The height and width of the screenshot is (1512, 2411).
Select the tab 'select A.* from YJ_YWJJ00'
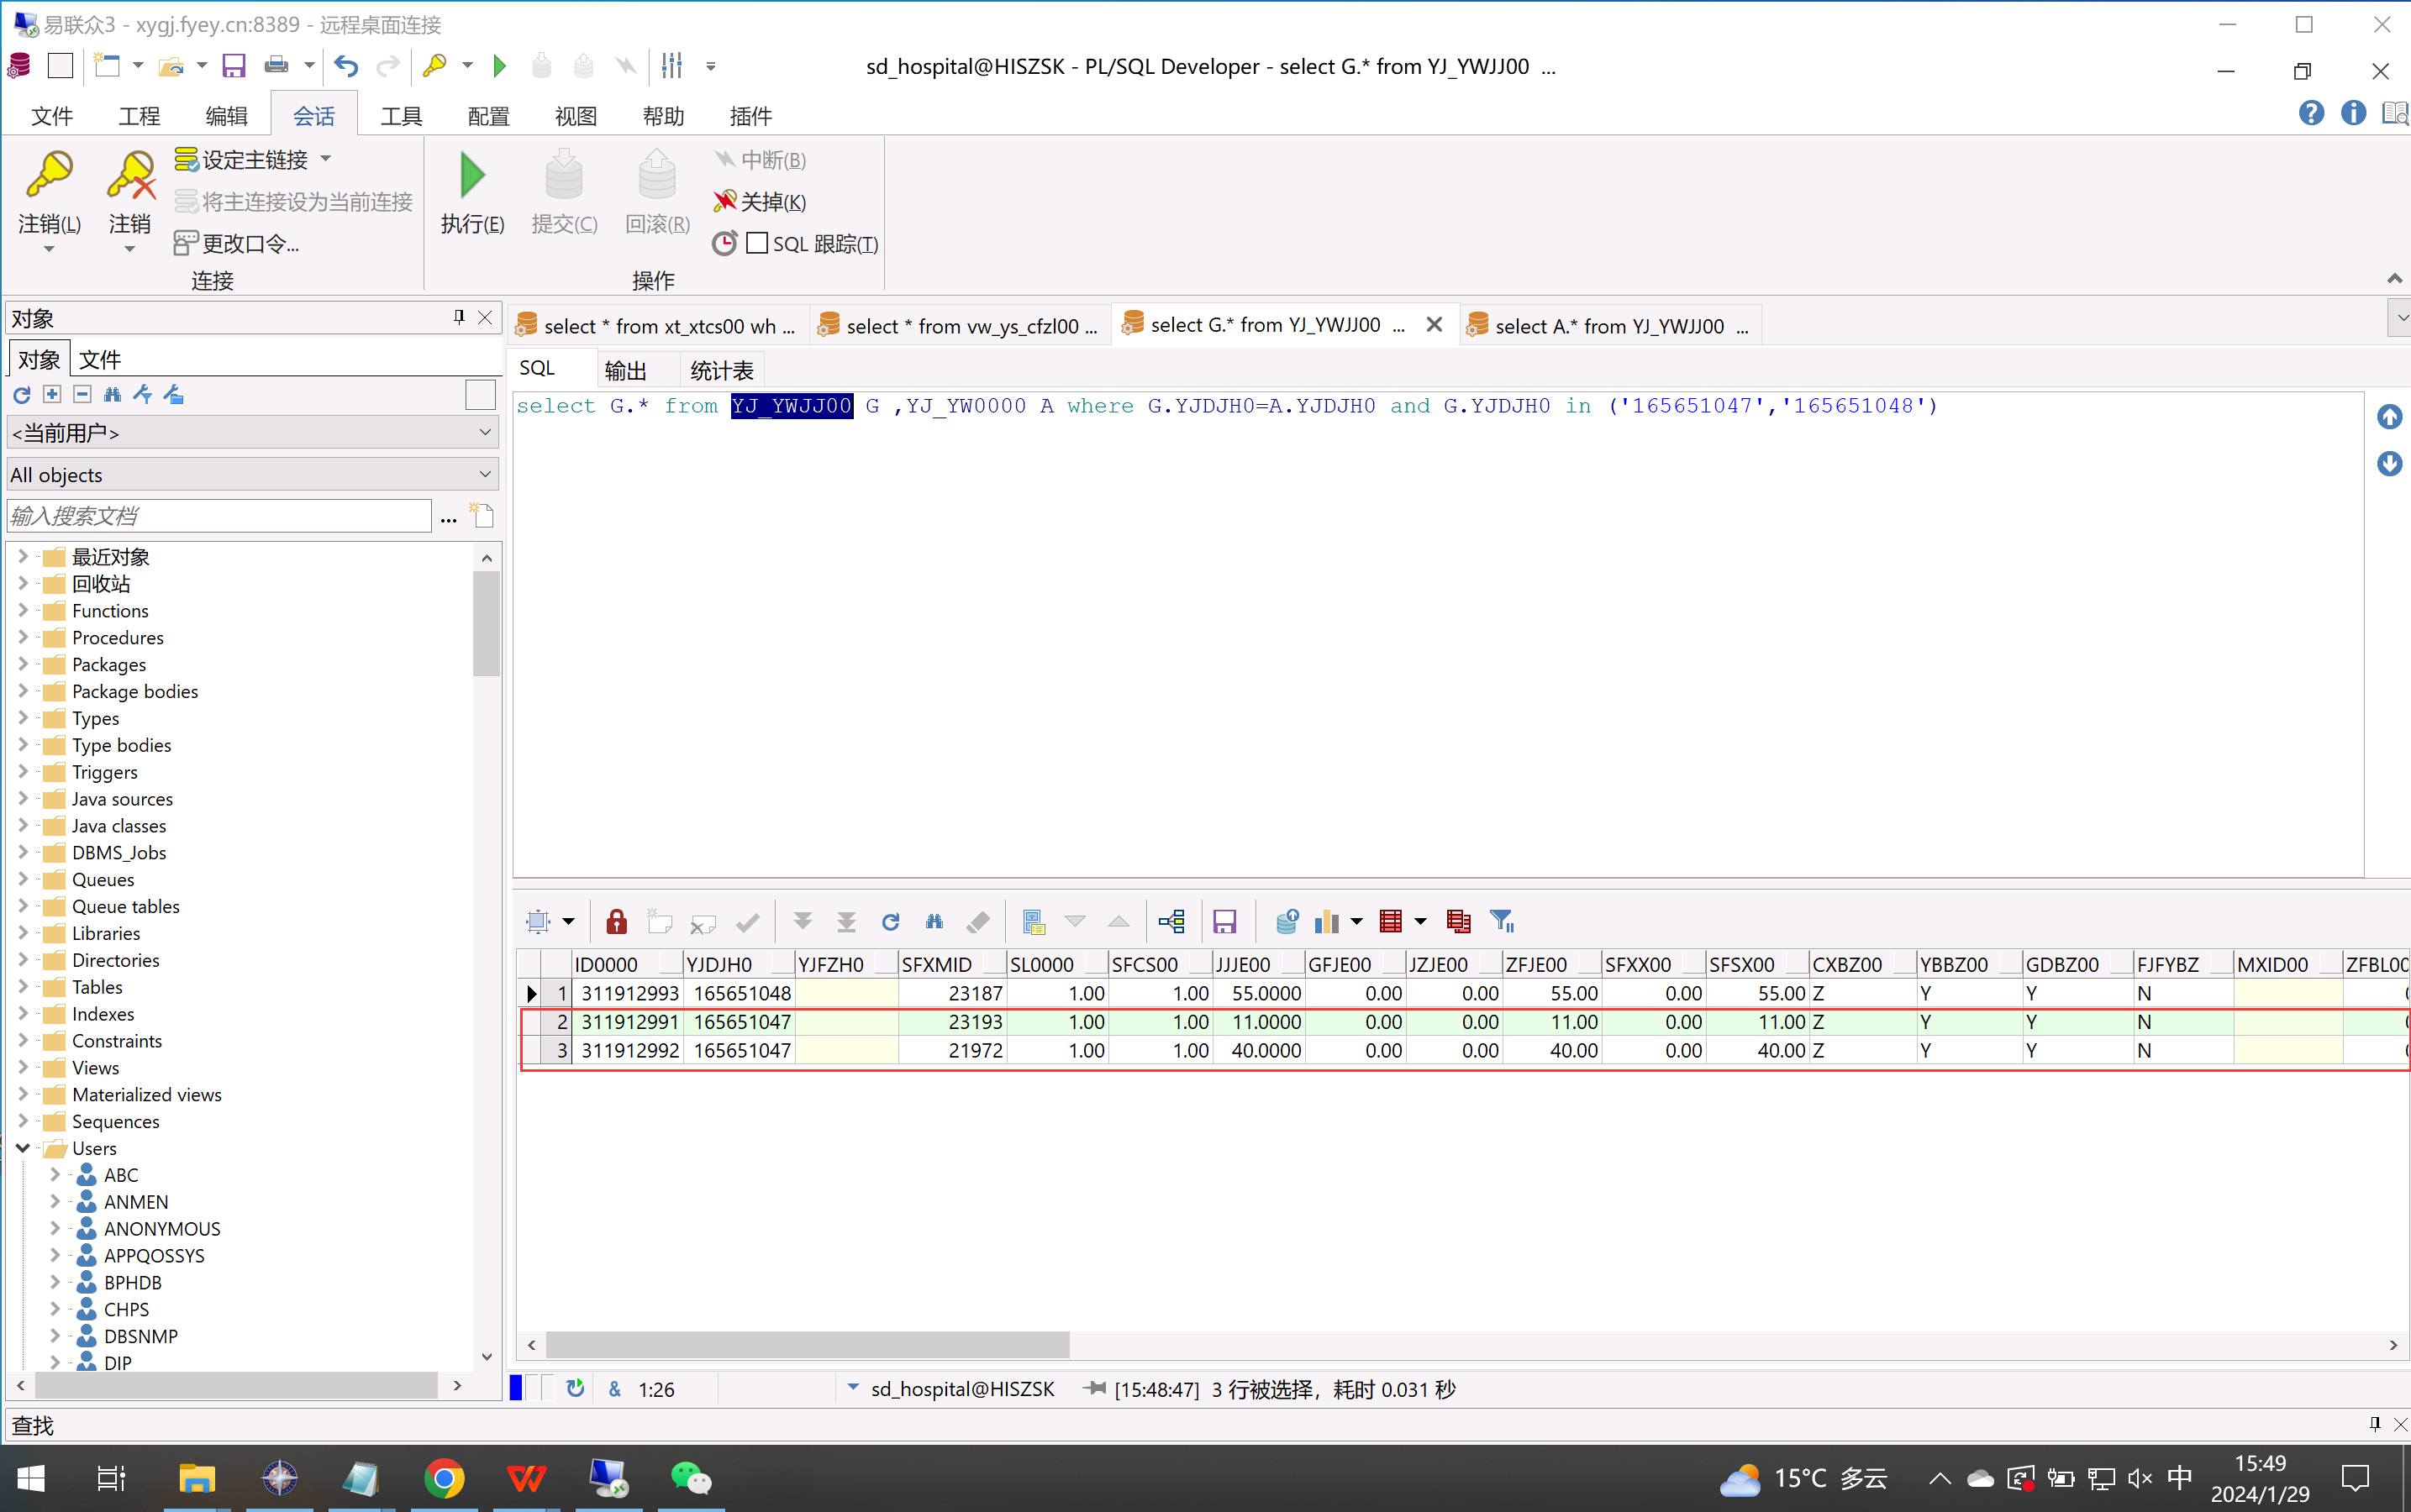1608,326
